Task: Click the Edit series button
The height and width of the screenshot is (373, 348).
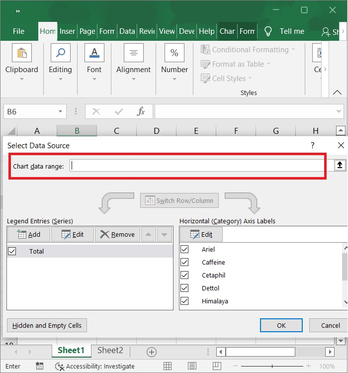Action: pyautogui.click(x=73, y=234)
